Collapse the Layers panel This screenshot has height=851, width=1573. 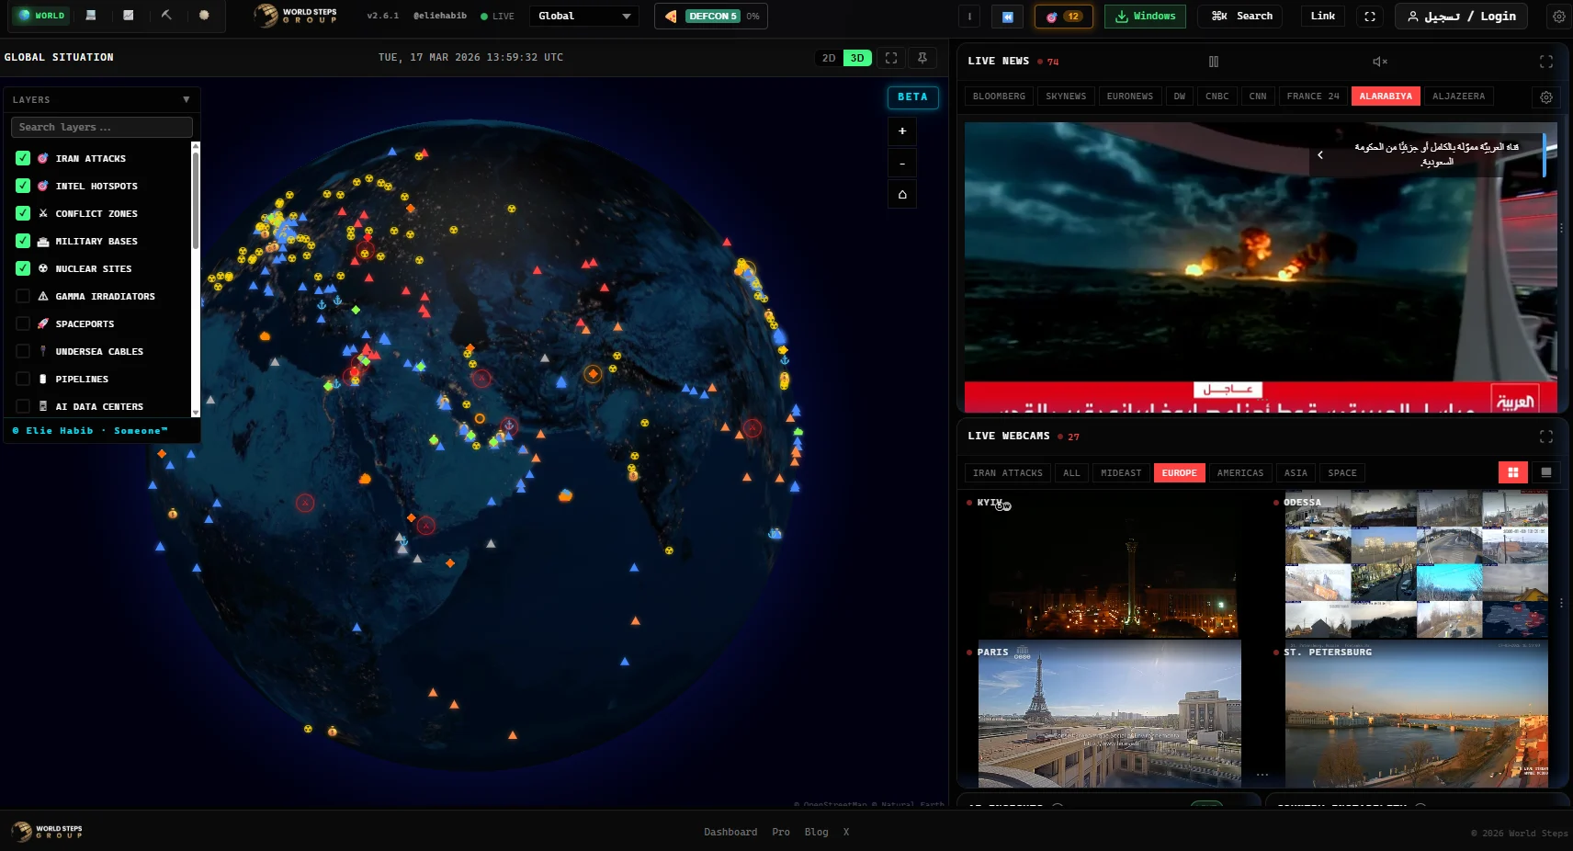click(186, 99)
